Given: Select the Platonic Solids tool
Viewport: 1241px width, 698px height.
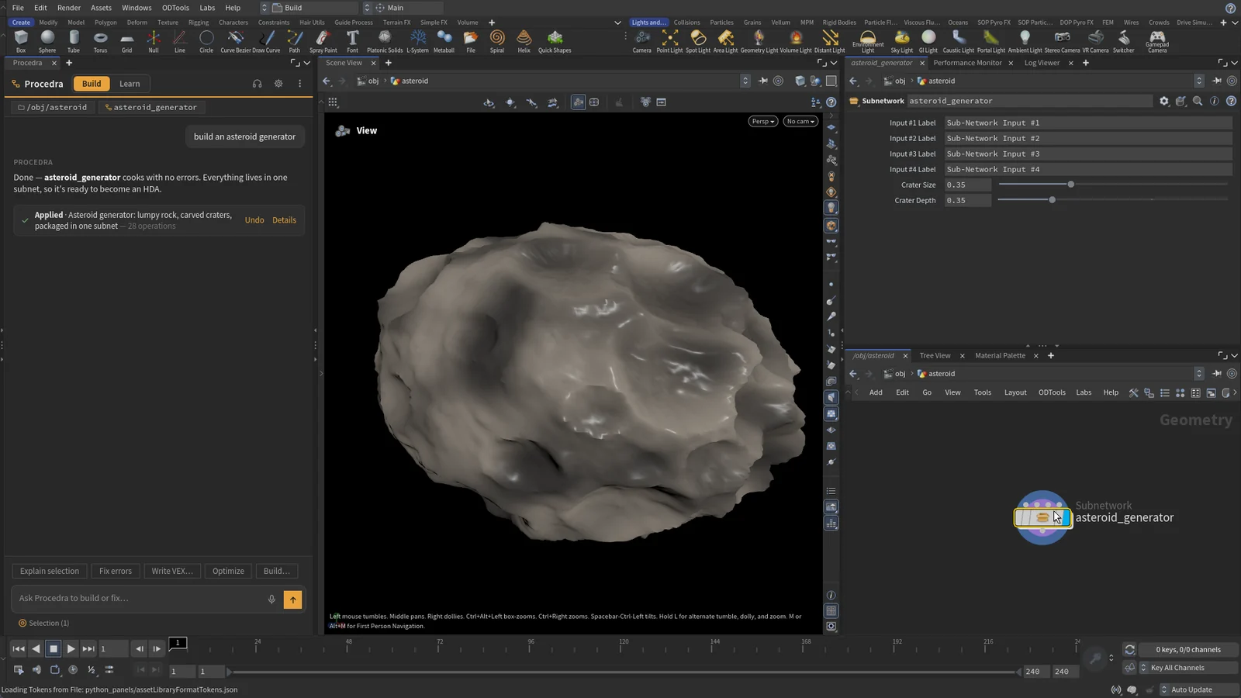Looking at the screenshot, I should tap(385, 41).
